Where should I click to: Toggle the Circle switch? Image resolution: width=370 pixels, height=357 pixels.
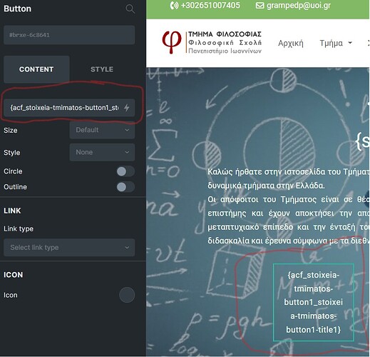coord(125,171)
